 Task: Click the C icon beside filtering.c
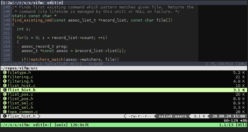click(5, 77)
